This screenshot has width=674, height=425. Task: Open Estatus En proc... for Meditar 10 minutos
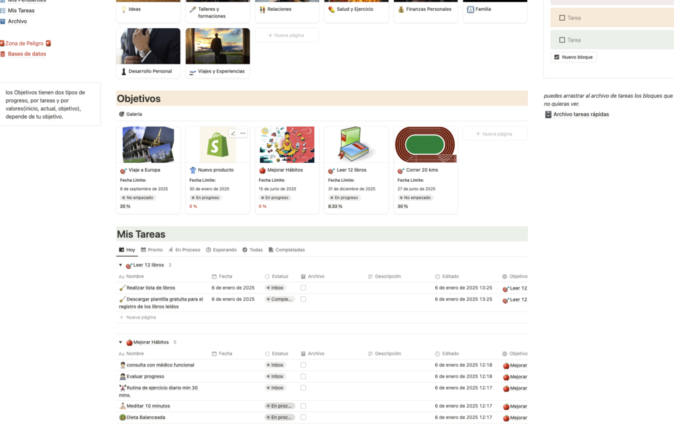click(280, 406)
